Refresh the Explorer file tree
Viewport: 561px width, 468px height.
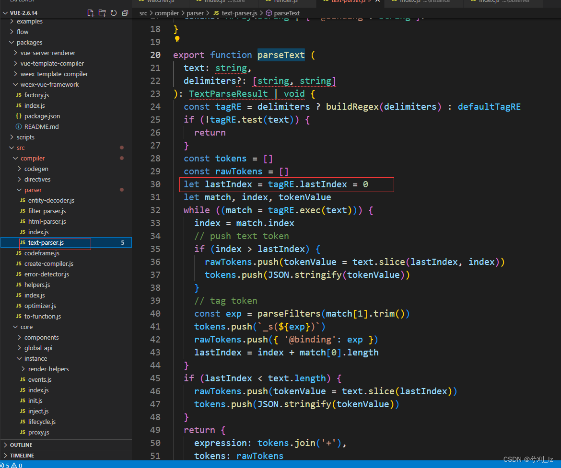click(x=114, y=13)
